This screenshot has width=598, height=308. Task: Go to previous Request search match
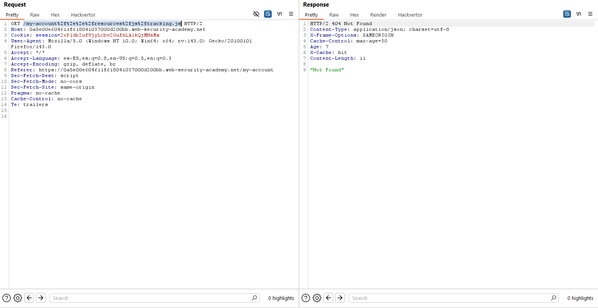(29, 298)
